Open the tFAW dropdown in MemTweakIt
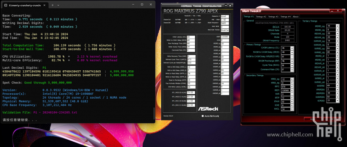Image resolution: width=347 pixels, height=147 pixels. point(292,101)
